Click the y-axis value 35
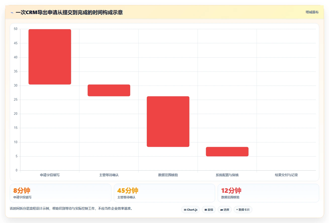This screenshot has height=223, width=329. click(16, 71)
